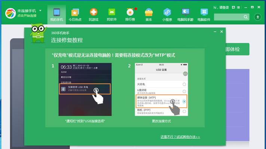266x149 pixels.
Task: Open the main menu list icon
Action: (x=238, y=7)
